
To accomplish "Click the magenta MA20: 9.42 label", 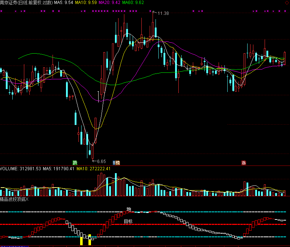I will pos(109,3).
